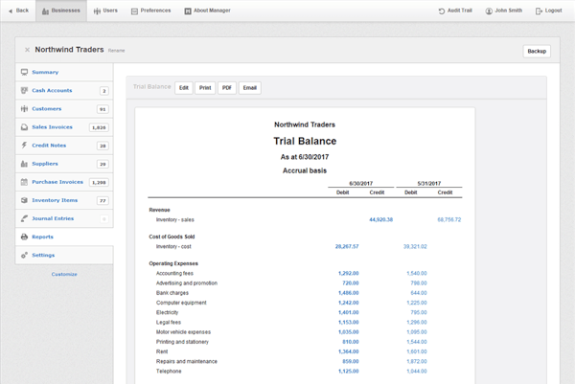The image size is (575, 384).
Task: Click the Summary monitor icon in sidebar
Action: pos(24,72)
